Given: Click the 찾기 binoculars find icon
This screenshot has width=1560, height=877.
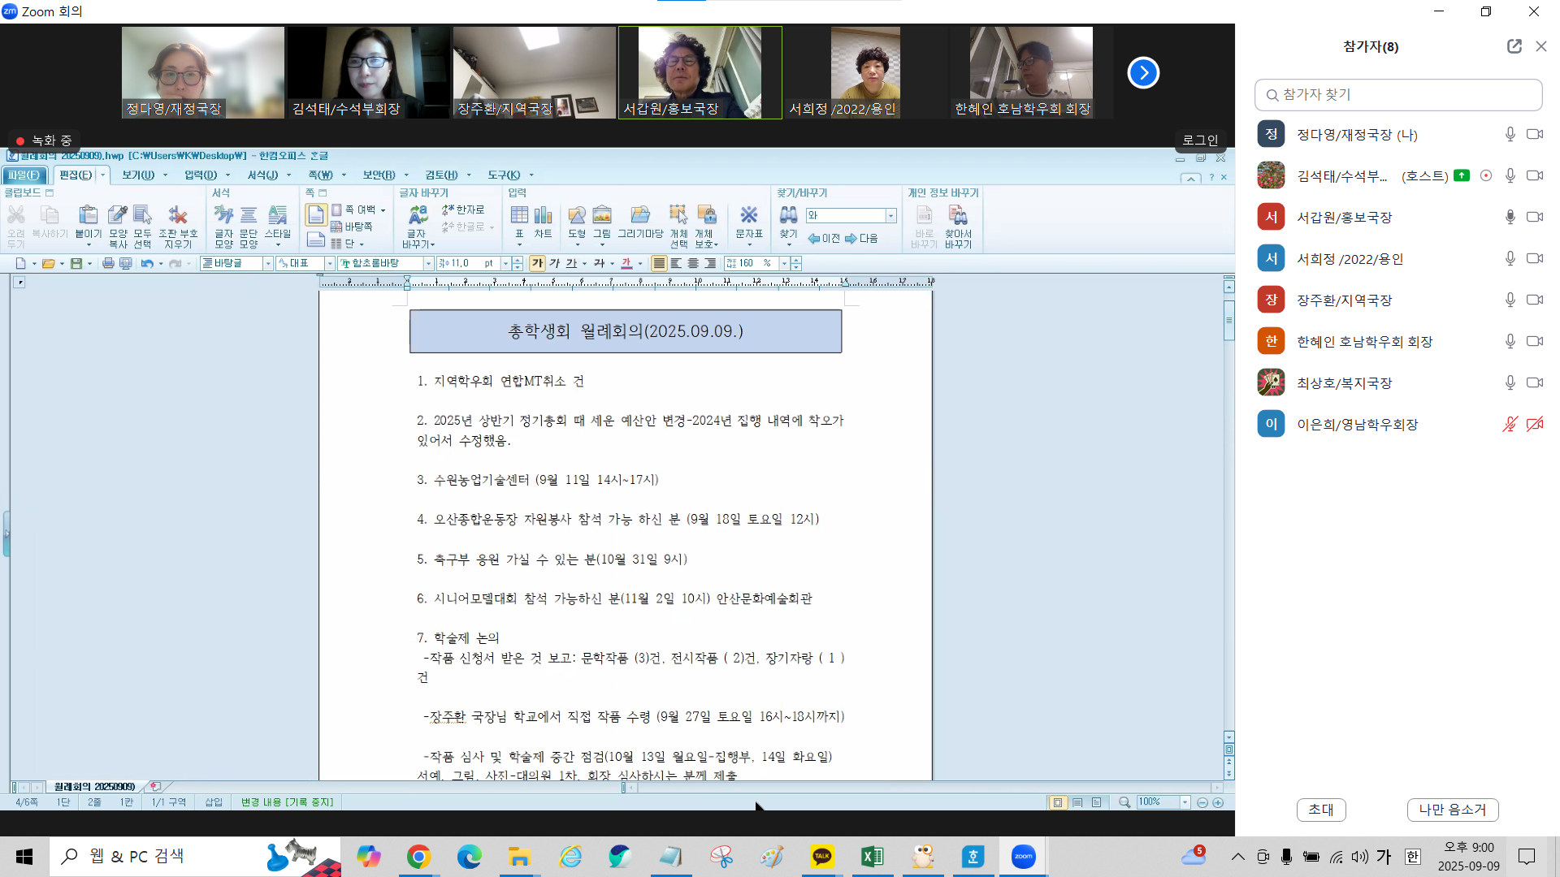Looking at the screenshot, I should 788,216.
